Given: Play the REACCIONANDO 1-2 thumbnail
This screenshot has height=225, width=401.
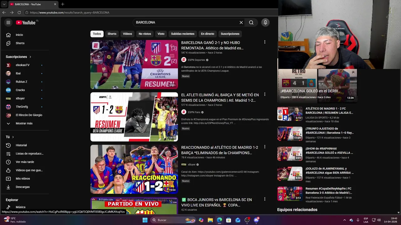Looking at the screenshot, I should (x=134, y=169).
